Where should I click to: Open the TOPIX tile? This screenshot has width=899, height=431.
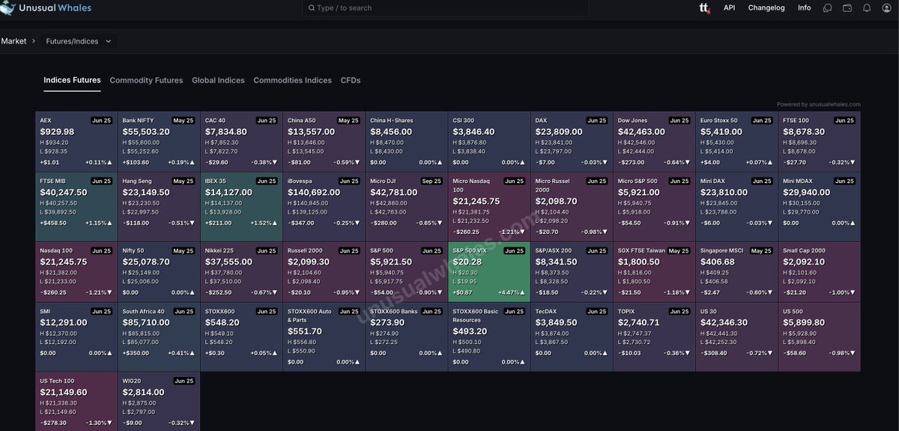point(655,338)
